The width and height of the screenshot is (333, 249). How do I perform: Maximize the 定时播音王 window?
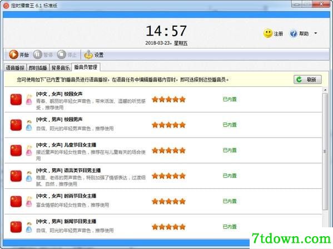point(307,4)
